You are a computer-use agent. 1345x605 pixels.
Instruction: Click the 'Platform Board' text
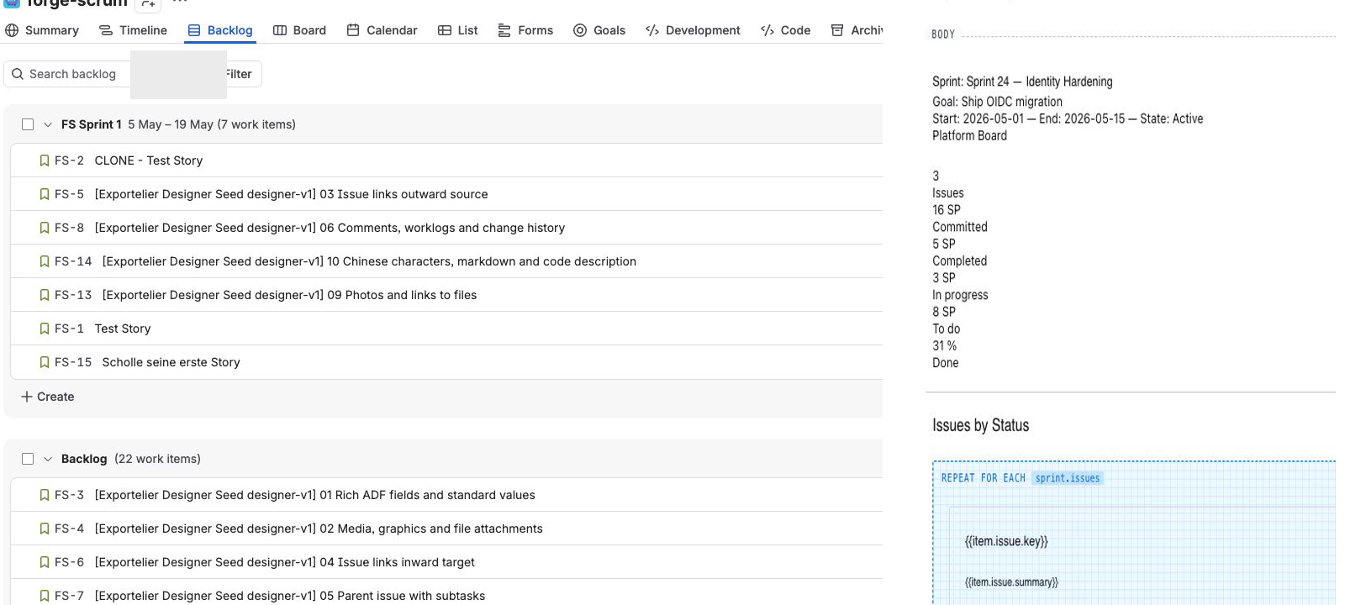[x=969, y=135]
